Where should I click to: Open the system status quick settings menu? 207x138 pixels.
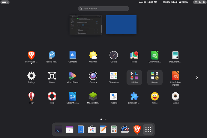(199, 2)
